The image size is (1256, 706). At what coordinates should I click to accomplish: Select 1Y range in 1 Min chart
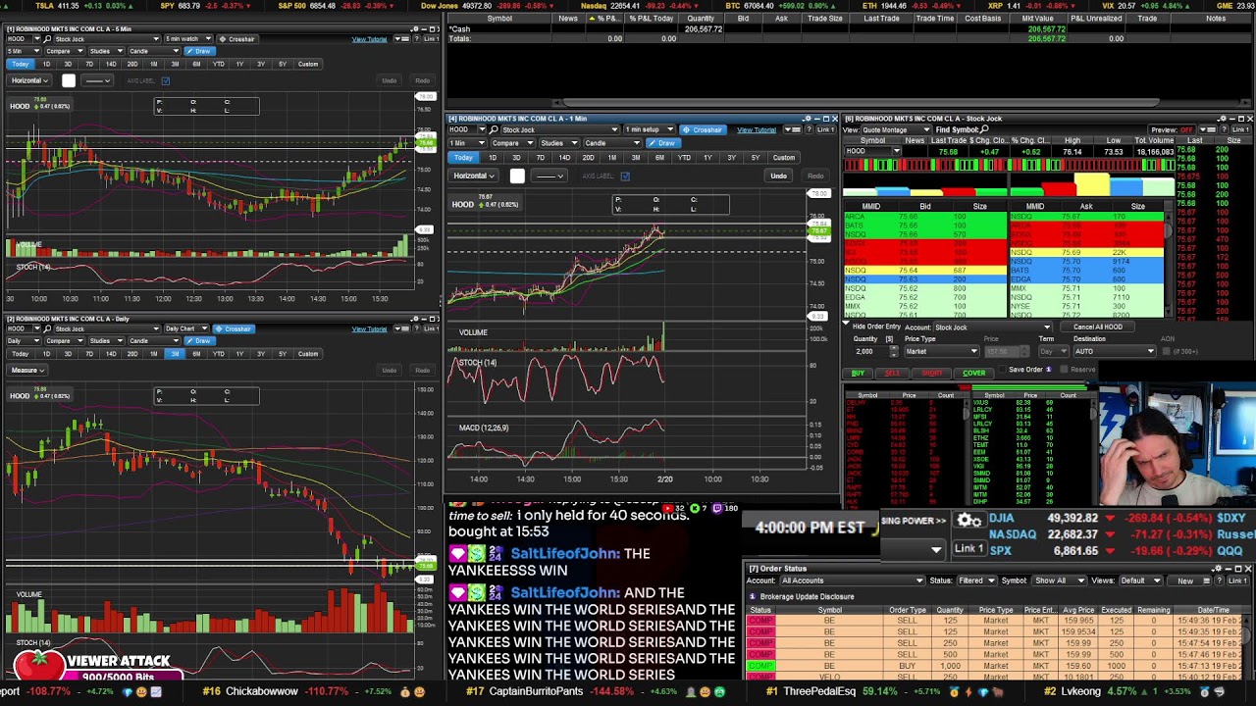(x=707, y=157)
